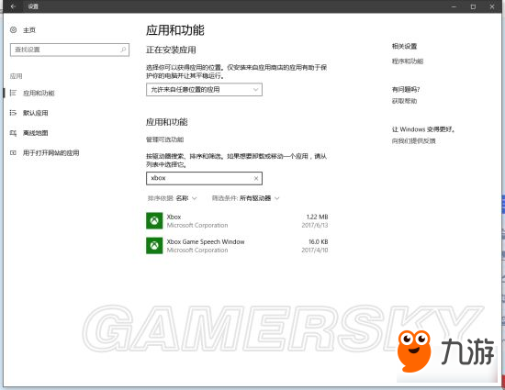Image resolution: width=505 pixels, height=390 pixels.
Task: Open Programs and Features (程序和功能) link
Action: tap(408, 61)
